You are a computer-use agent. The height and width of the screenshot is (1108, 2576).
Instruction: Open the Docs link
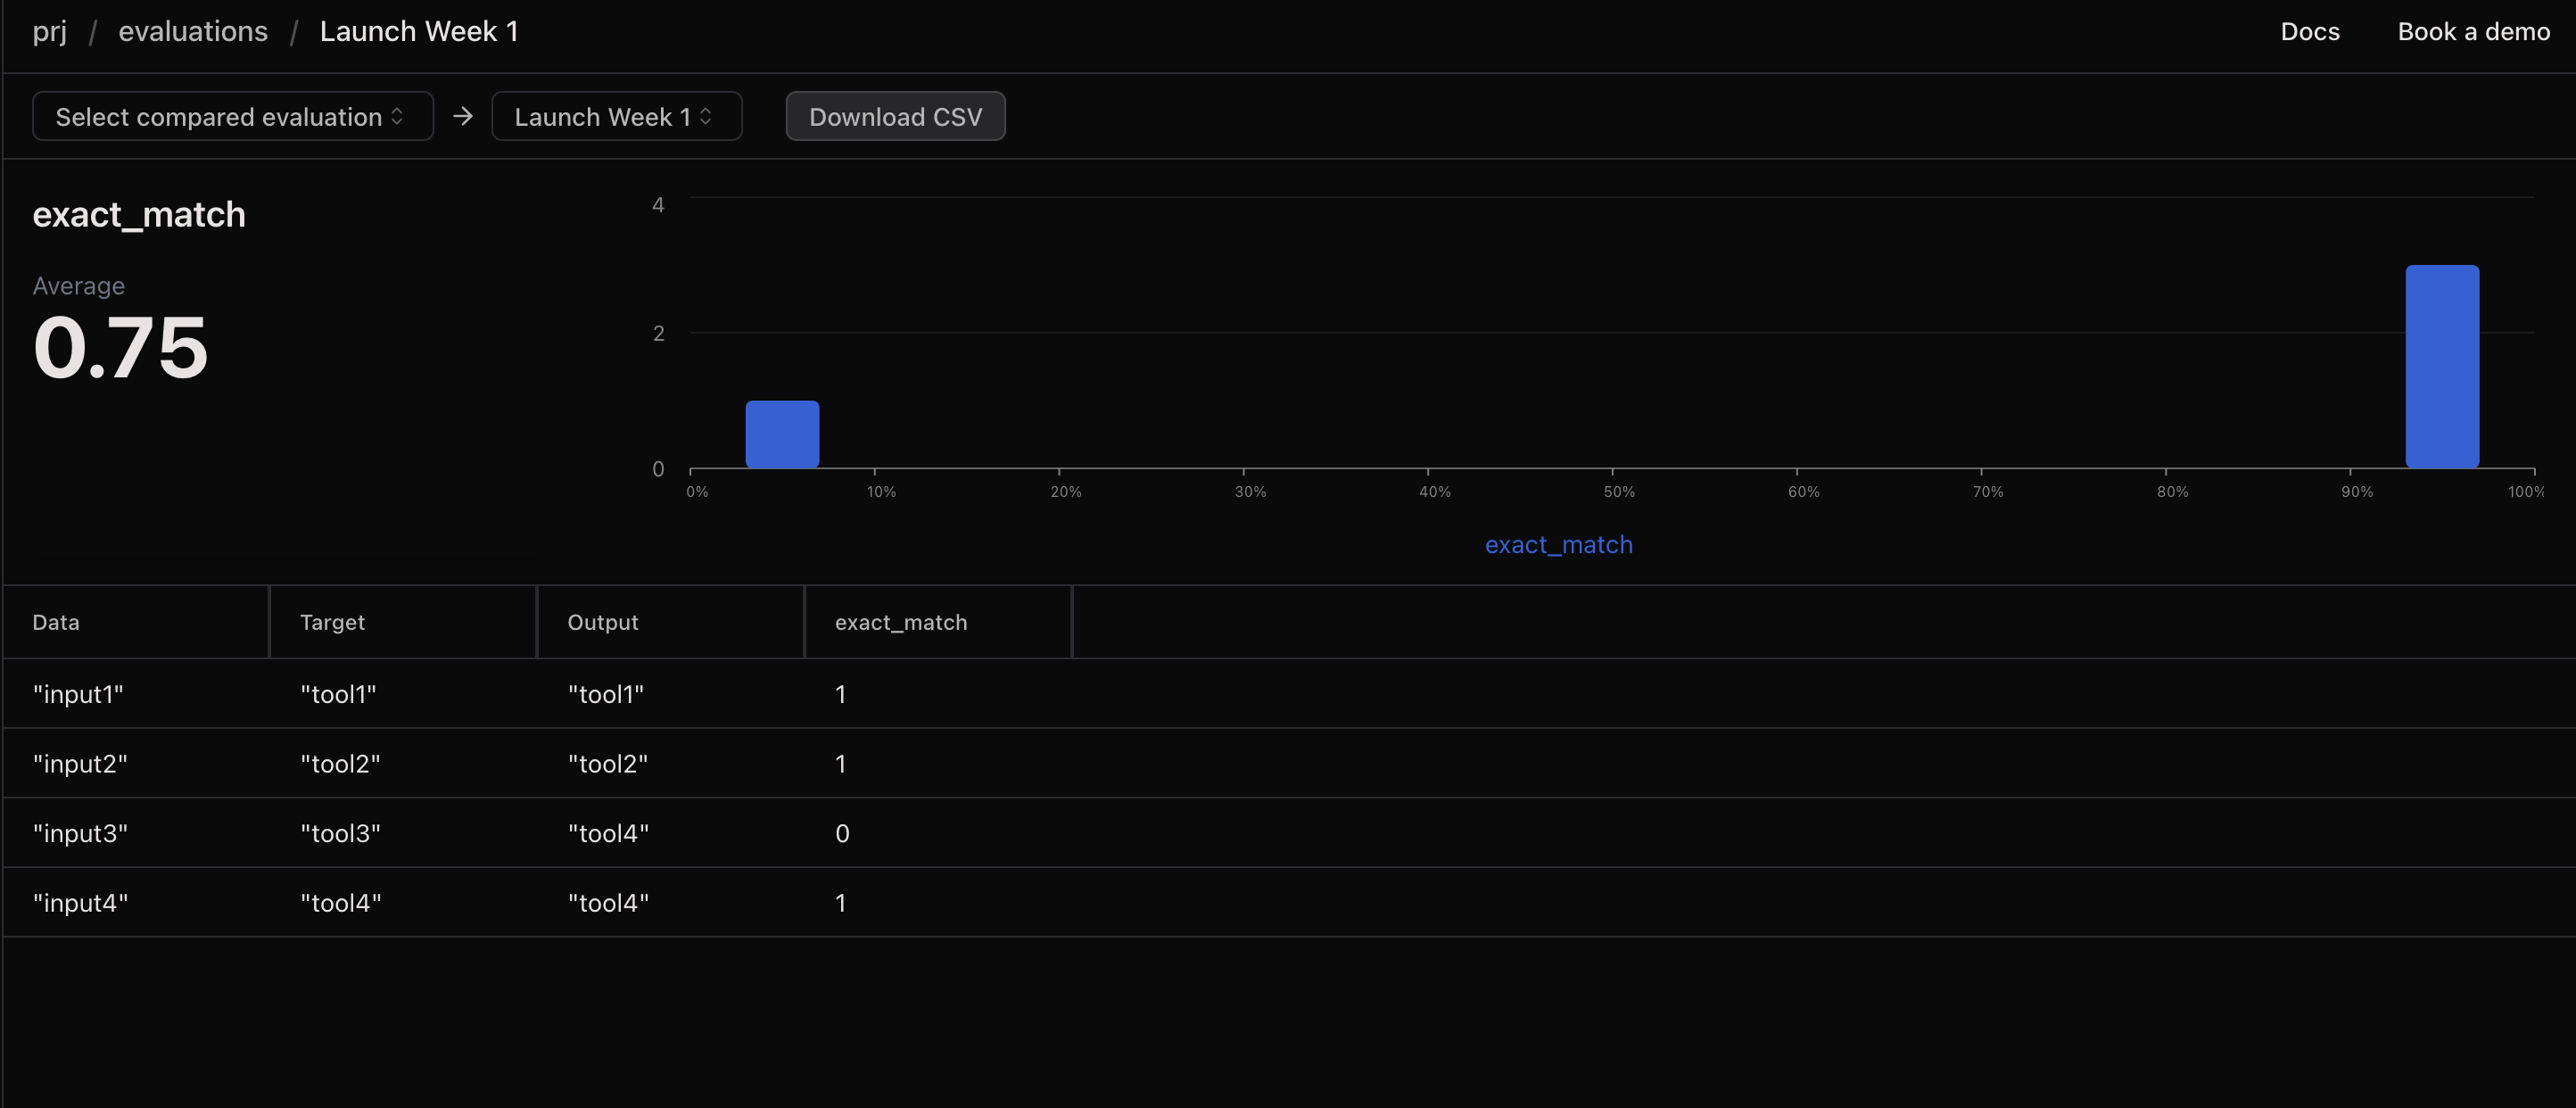click(2310, 31)
